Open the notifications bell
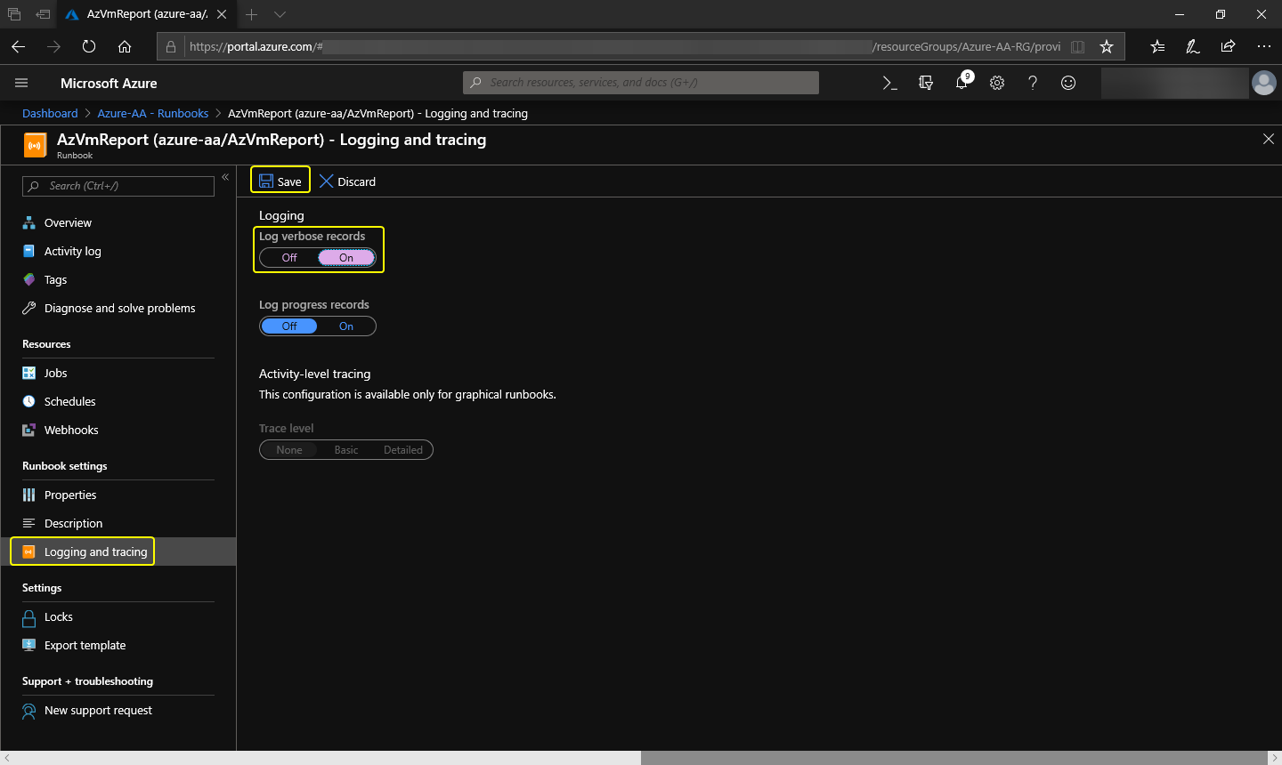 pyautogui.click(x=961, y=83)
